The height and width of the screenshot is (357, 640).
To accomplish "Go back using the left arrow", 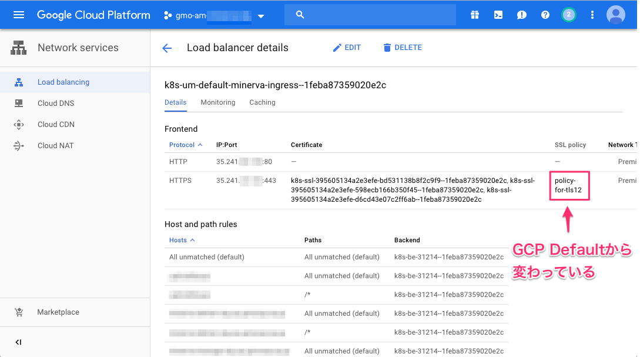I will click(167, 48).
